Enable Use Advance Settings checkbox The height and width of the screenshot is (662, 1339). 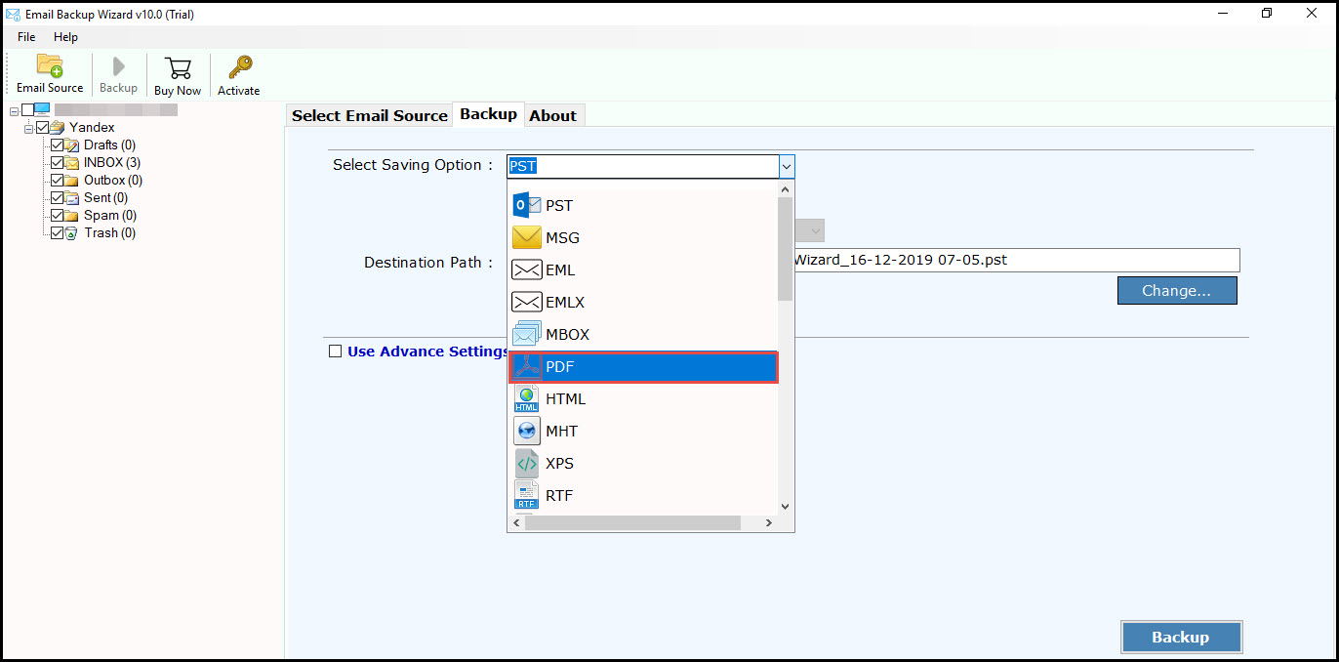click(x=336, y=352)
